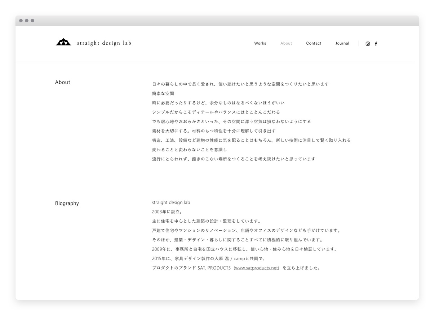Open the Facebook icon link

pos(376,43)
